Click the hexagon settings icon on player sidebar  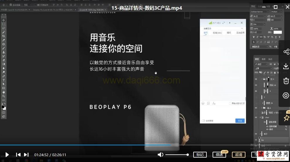(x=286, y=96)
